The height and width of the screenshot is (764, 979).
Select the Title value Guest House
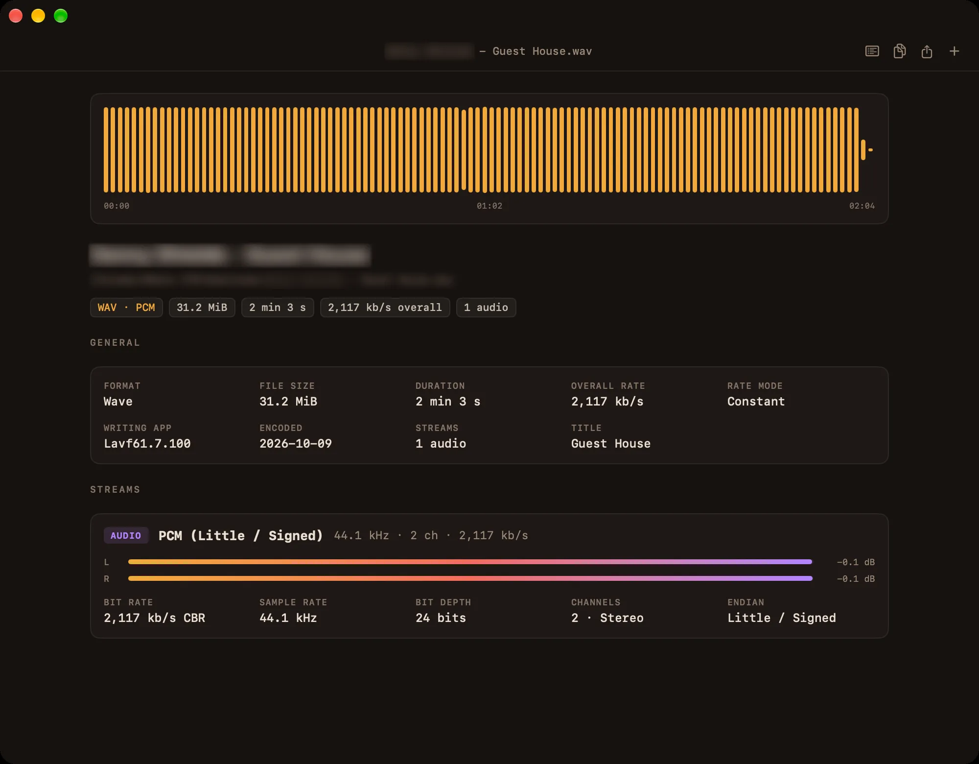tap(611, 444)
